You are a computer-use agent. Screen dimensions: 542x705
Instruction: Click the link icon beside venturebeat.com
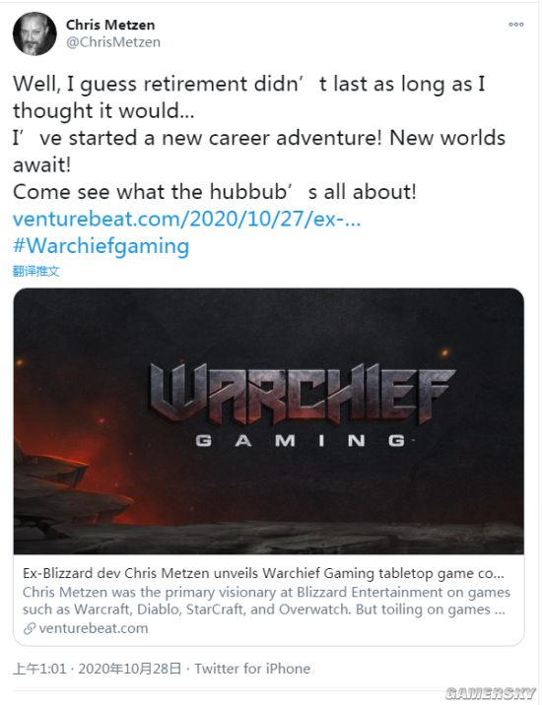point(30,628)
